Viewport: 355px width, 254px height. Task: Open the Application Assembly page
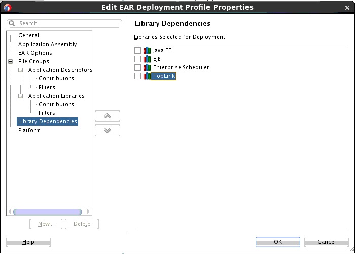pos(47,44)
